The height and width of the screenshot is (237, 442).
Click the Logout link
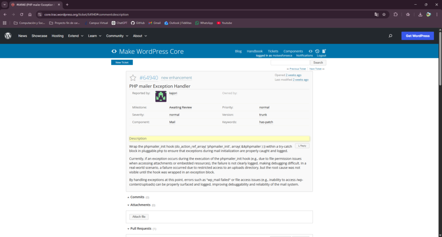point(321,56)
